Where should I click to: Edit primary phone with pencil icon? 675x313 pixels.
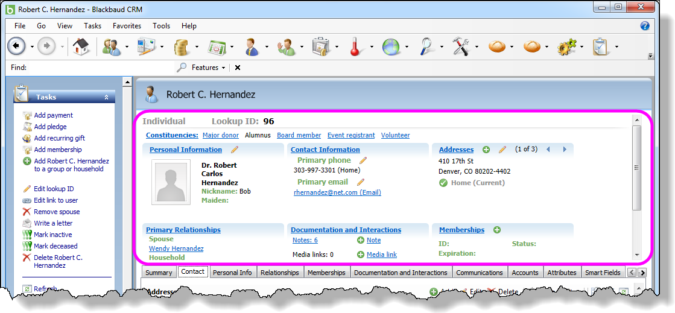(x=363, y=160)
